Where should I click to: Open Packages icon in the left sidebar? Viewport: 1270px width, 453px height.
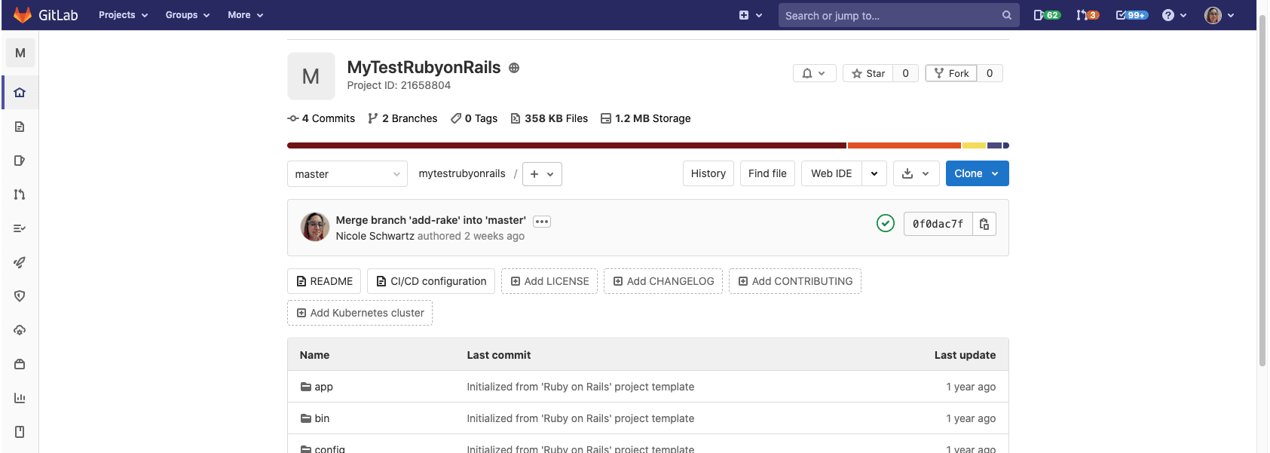point(20,364)
